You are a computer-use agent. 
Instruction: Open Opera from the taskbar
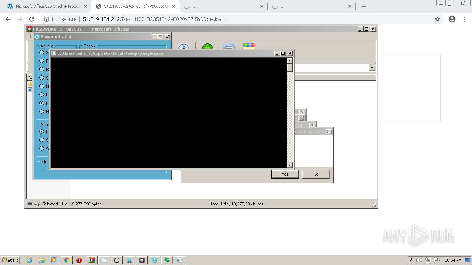point(79,260)
